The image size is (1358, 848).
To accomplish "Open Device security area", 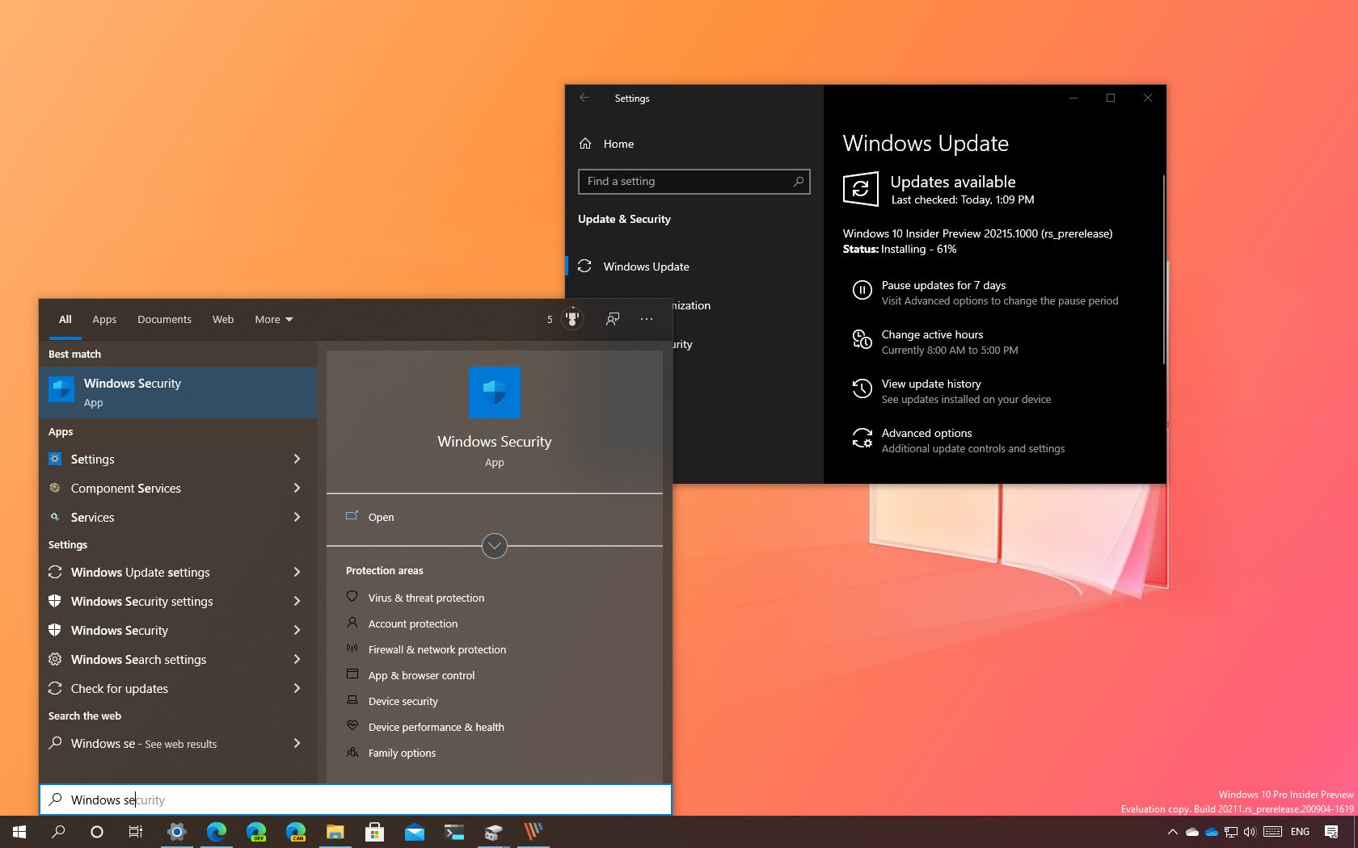I will (x=403, y=701).
